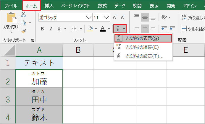Open the Underline style dropdown arrow
Image resolution: width=205 pixels, height=124 pixels.
pos(65,29)
